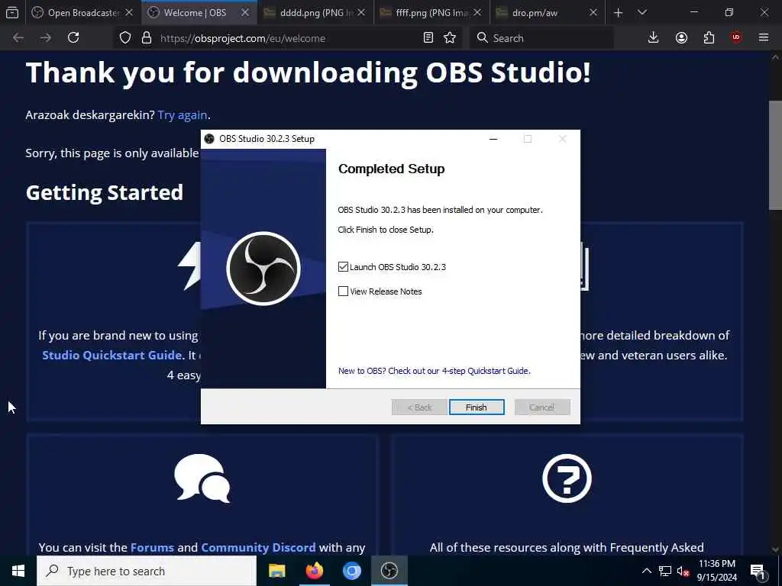Close the dddd.png tab

361,12
